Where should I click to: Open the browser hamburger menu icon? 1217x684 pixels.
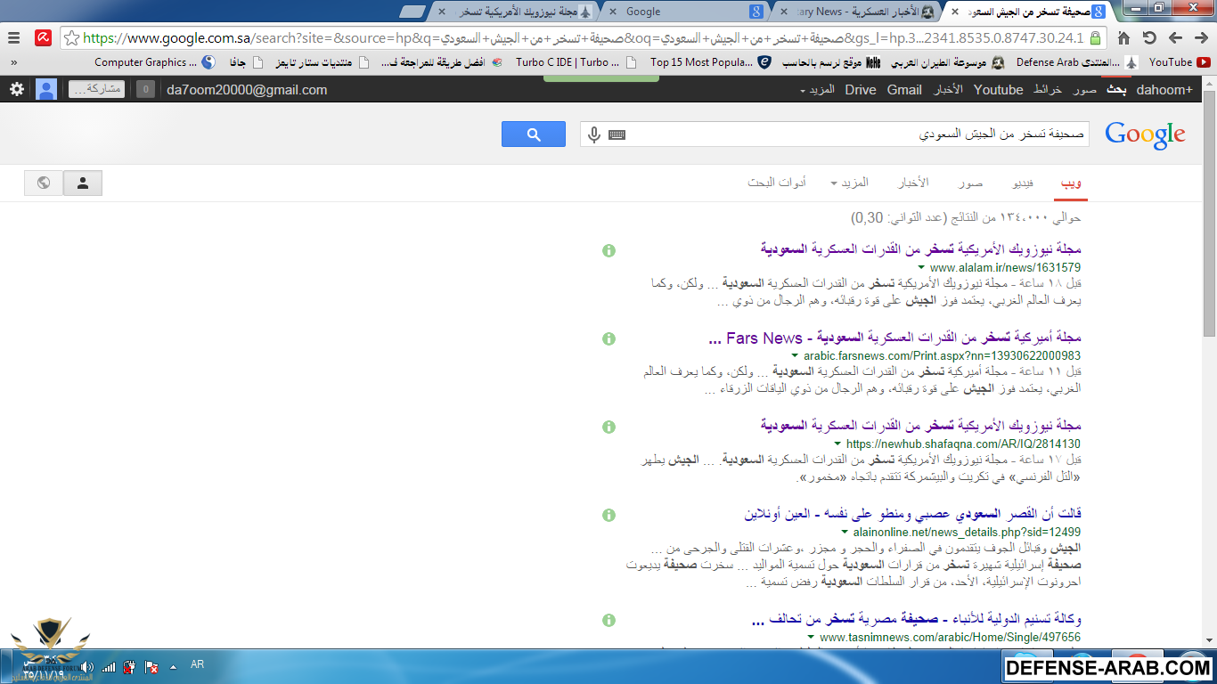[x=13, y=37]
